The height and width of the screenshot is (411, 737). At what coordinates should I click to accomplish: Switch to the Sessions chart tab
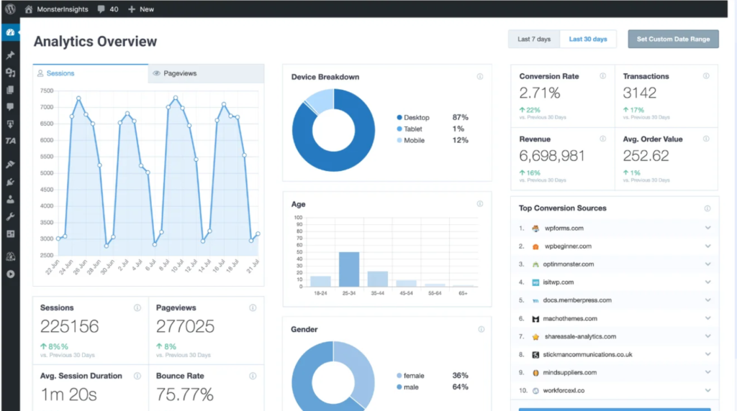(90, 73)
